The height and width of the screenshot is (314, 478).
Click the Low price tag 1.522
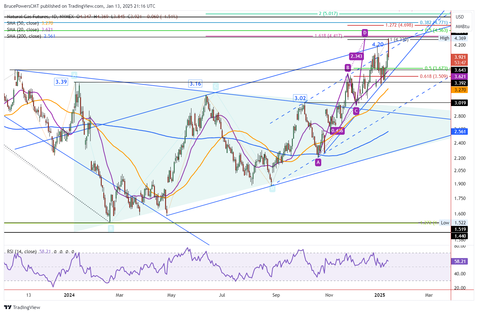459,223
